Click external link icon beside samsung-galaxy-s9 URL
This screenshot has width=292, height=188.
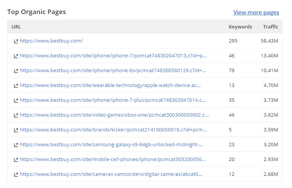pyautogui.click(x=16, y=145)
